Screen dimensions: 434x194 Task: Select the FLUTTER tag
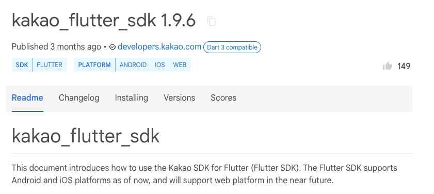point(50,65)
